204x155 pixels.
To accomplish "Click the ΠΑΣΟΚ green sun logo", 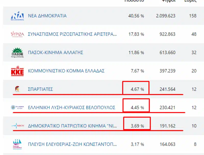I will click(x=18, y=53).
